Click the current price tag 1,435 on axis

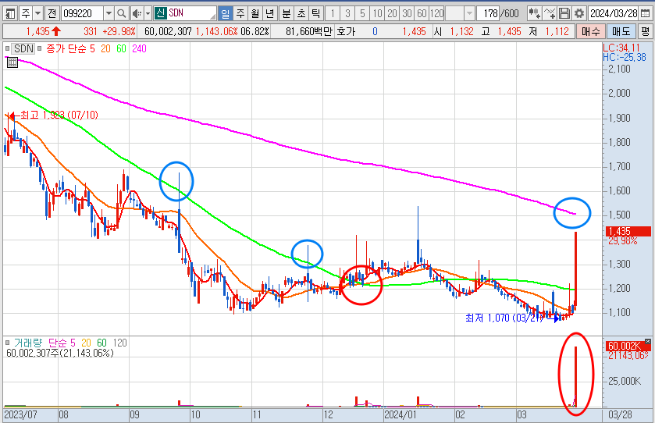point(628,231)
